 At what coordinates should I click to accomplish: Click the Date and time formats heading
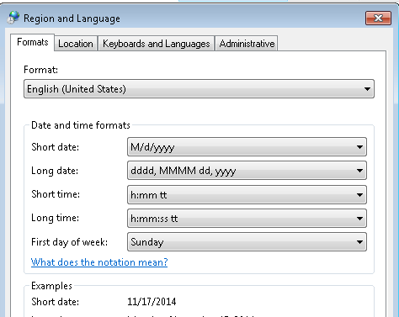(x=81, y=125)
